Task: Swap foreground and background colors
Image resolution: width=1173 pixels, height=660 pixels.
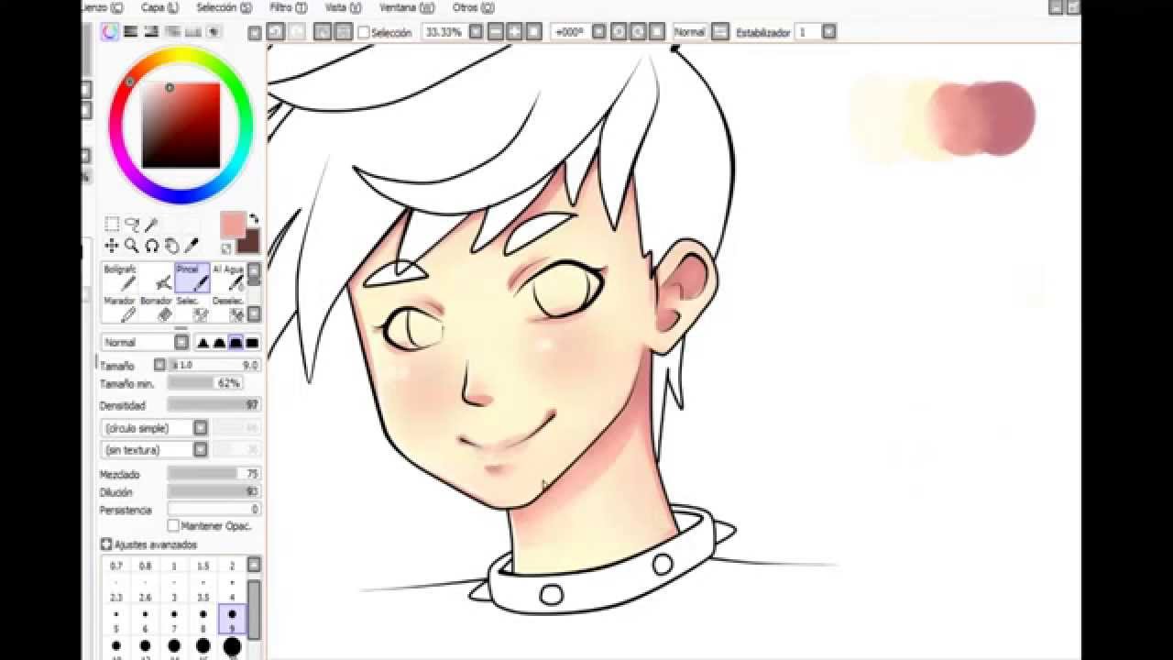Action: coord(254,219)
